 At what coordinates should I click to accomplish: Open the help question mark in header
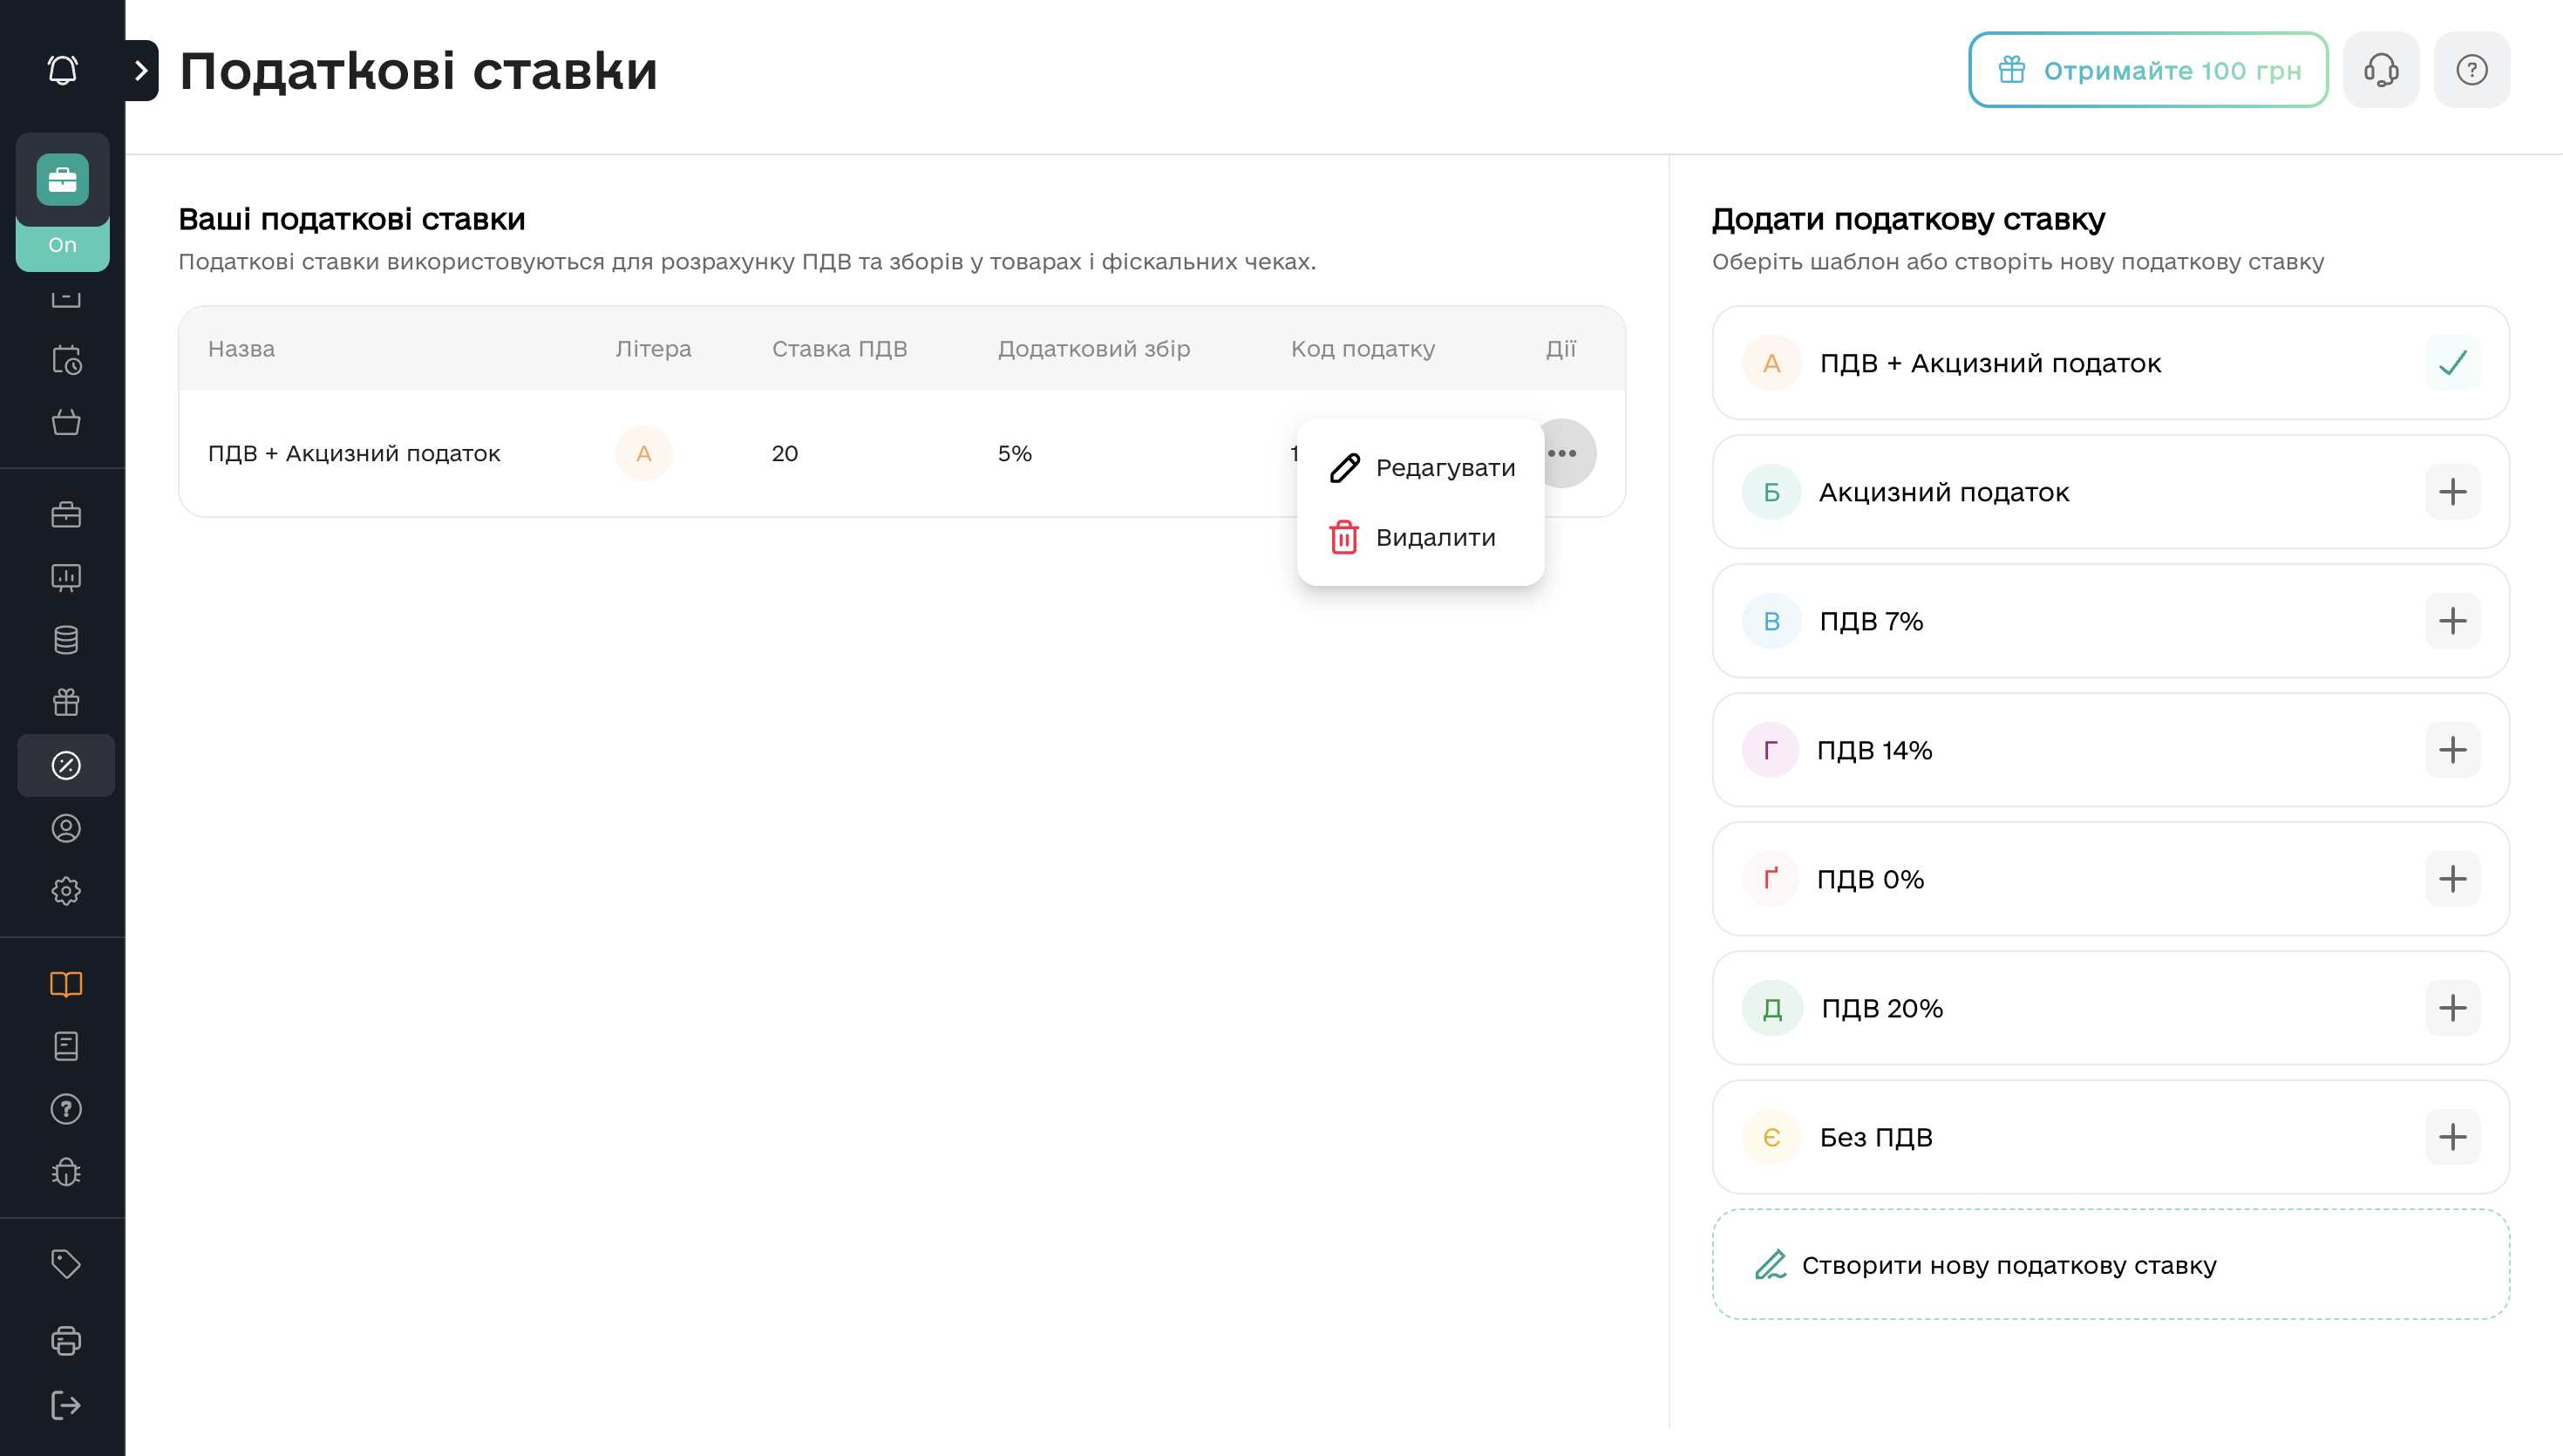pos(2472,70)
